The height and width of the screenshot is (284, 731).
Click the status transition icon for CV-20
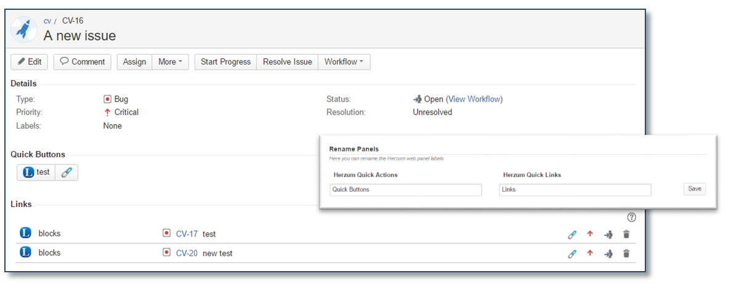click(608, 253)
